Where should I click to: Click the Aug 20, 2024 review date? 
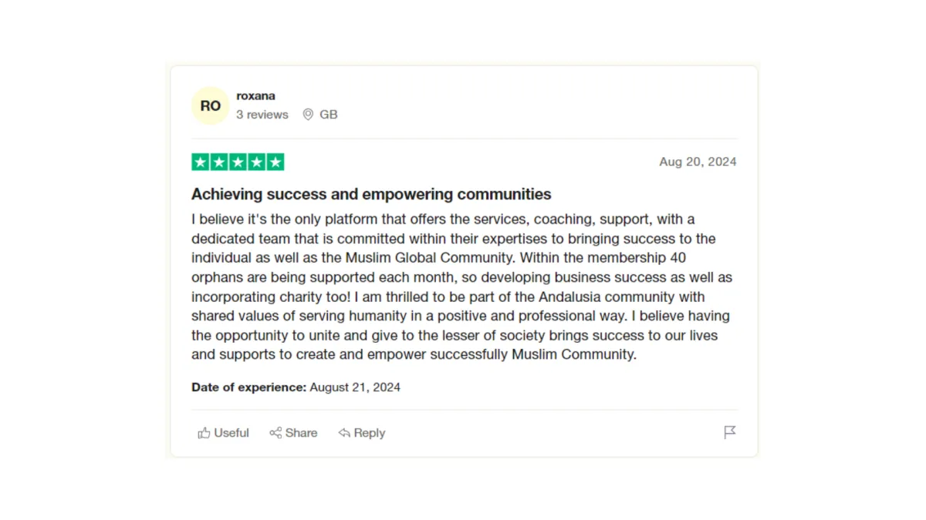pyautogui.click(x=698, y=162)
